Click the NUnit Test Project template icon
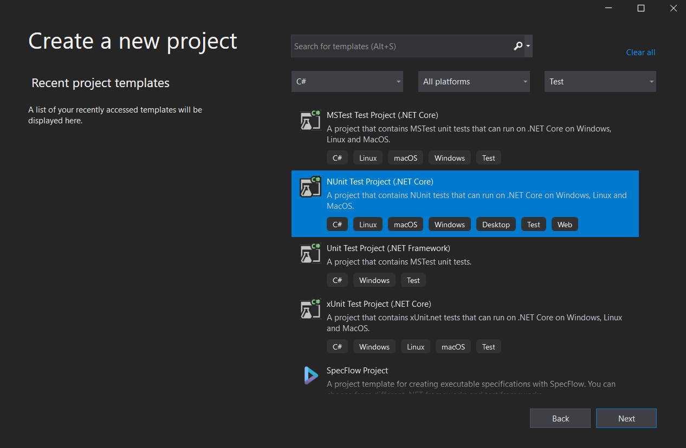This screenshot has height=448, width=686. tap(310, 187)
